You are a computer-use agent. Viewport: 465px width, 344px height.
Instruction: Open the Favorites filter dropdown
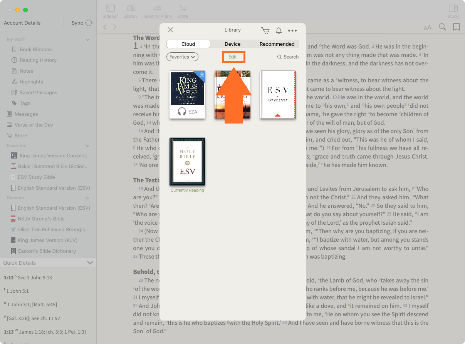(x=182, y=57)
